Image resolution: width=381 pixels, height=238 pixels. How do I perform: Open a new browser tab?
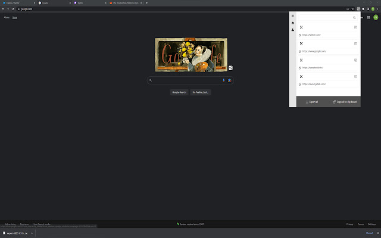tap(147, 3)
